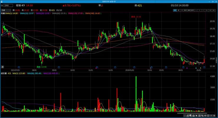Click the drawing/indicator tool icon in bottom toolbar
This screenshot has height=118, width=218.
tap(188, 116)
